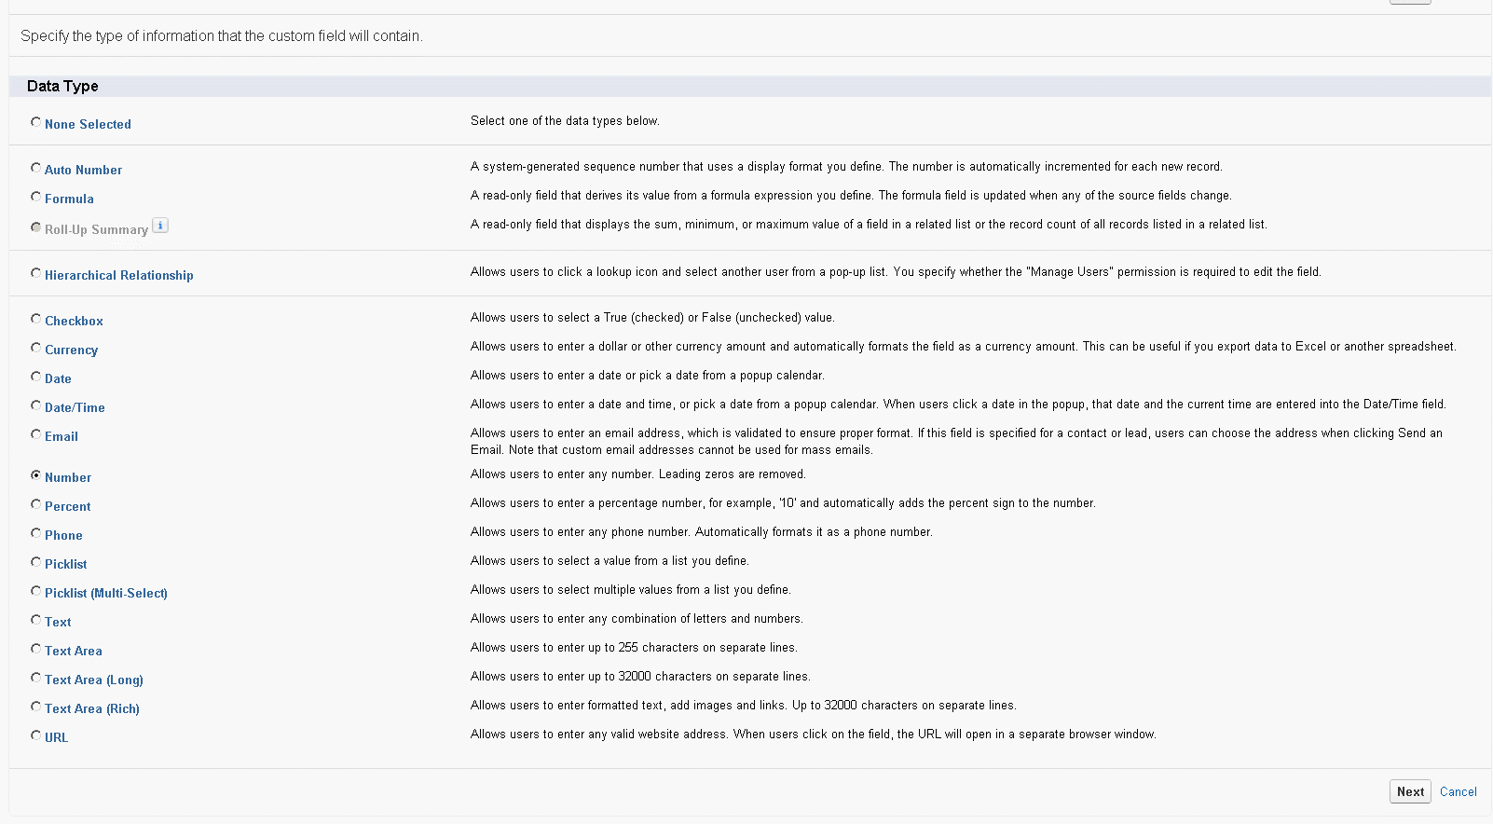Select the None Selected radio button
The image size is (1493, 824).
point(35,122)
